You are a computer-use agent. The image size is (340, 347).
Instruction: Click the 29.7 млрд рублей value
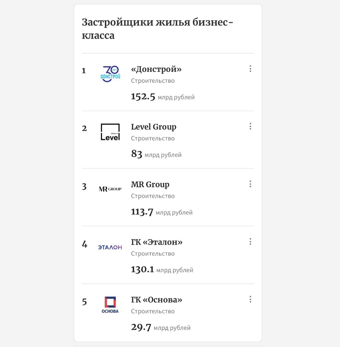click(161, 327)
